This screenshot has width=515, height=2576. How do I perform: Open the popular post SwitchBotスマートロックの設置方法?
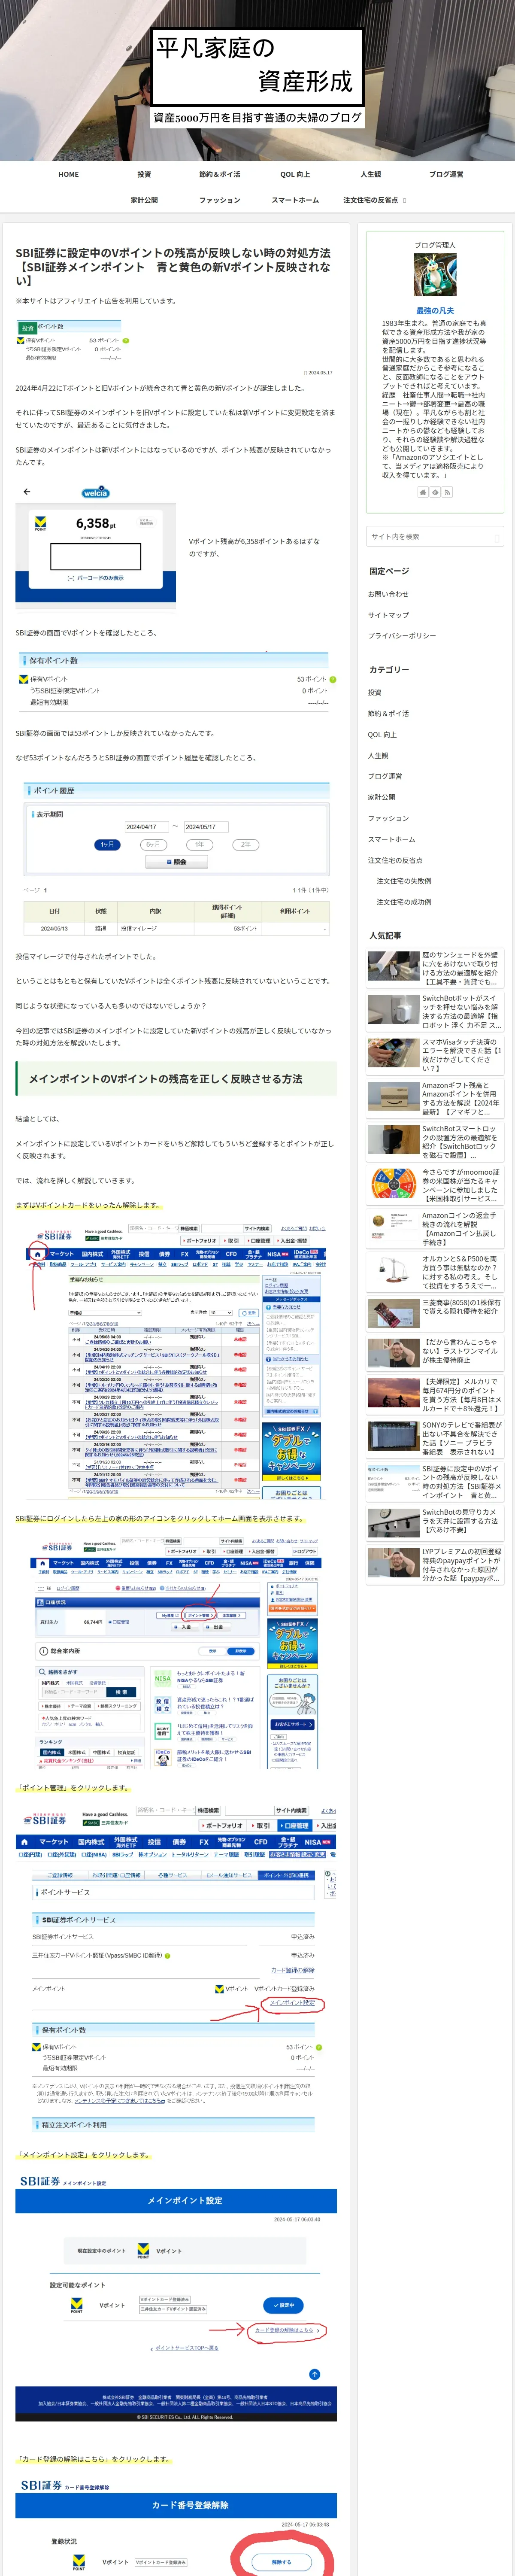(435, 1141)
